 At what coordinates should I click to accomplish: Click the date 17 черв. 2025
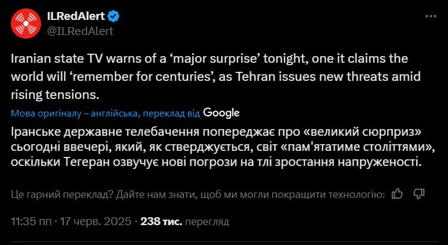(95, 221)
